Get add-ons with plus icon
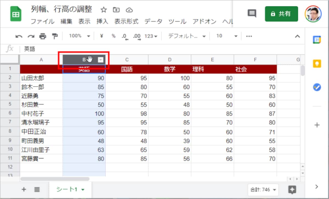 point(317,125)
